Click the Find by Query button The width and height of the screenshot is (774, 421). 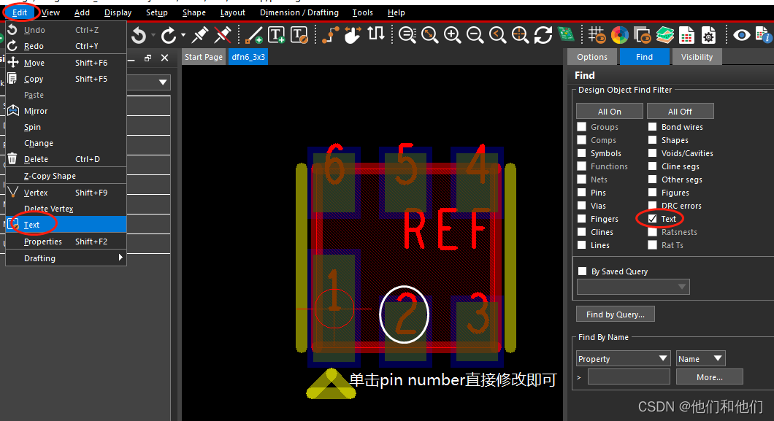point(616,314)
